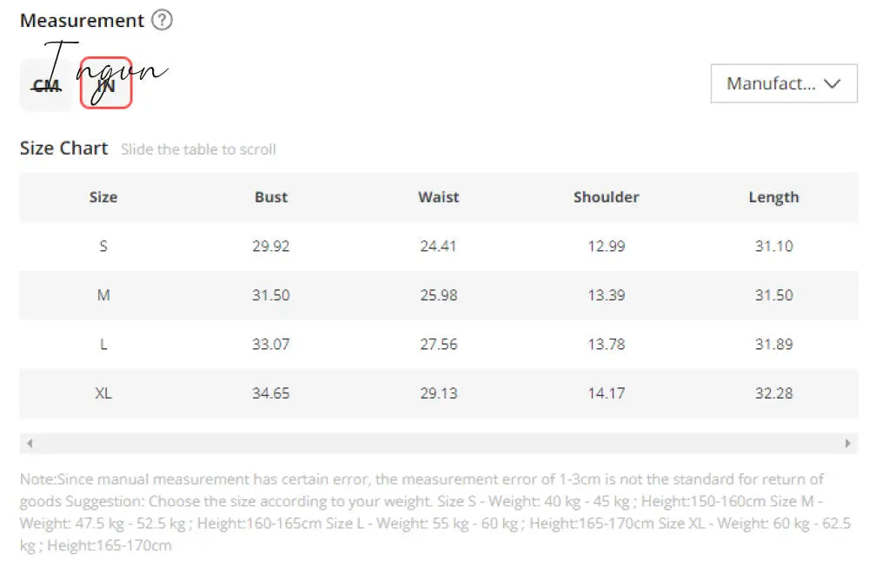Click the left scroll arrow of table
The height and width of the screenshot is (580, 869).
coord(30,443)
